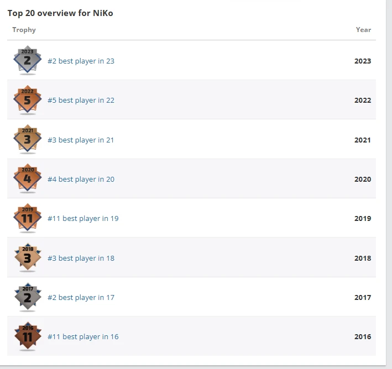The height and width of the screenshot is (369, 392).
Task: Open the '#2 best player in 23' link
Action: point(81,61)
